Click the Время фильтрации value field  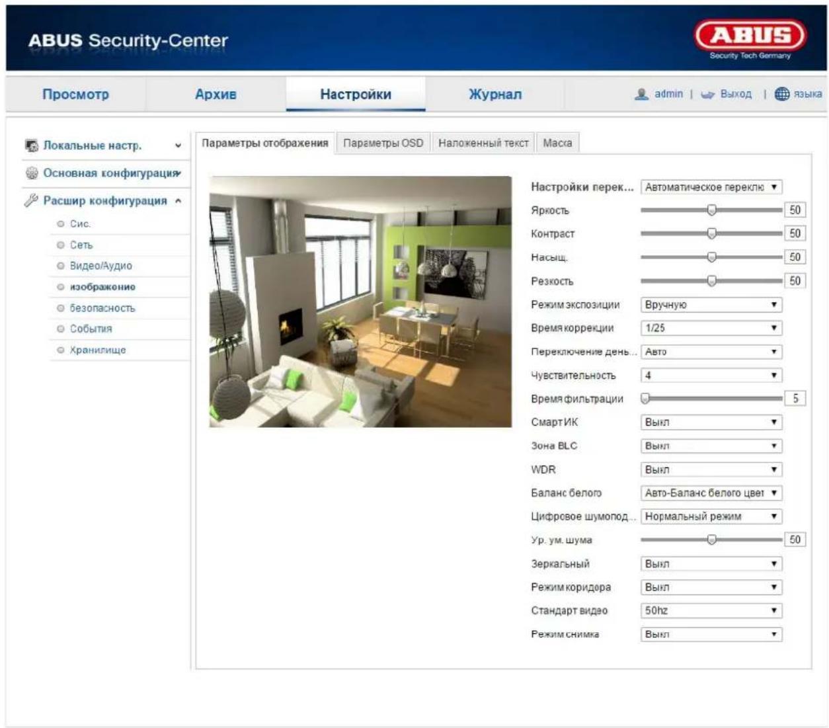click(x=795, y=399)
